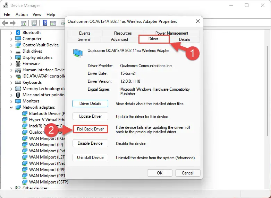Screen dimensions: 271x198
Task: Switch to the Details tab
Action: (x=184, y=39)
